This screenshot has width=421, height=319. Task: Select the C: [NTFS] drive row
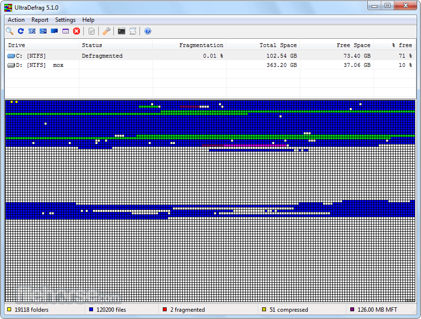[210, 56]
